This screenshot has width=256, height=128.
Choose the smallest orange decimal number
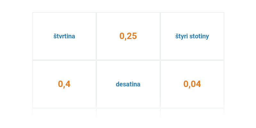tap(192, 84)
